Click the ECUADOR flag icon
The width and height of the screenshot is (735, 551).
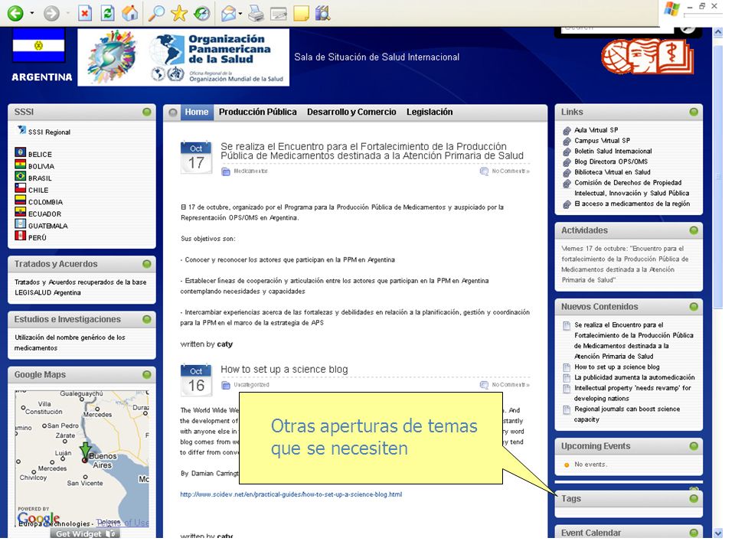(20, 211)
